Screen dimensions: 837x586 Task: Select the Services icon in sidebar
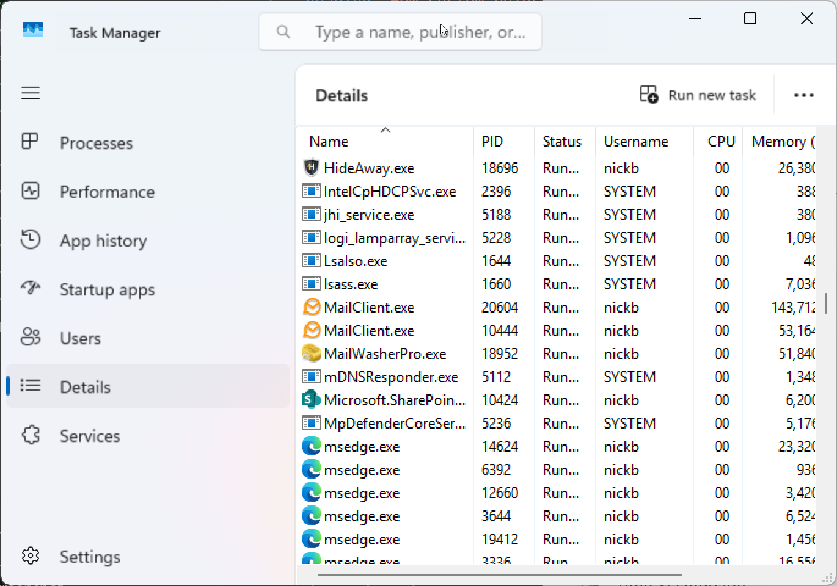[31, 435]
